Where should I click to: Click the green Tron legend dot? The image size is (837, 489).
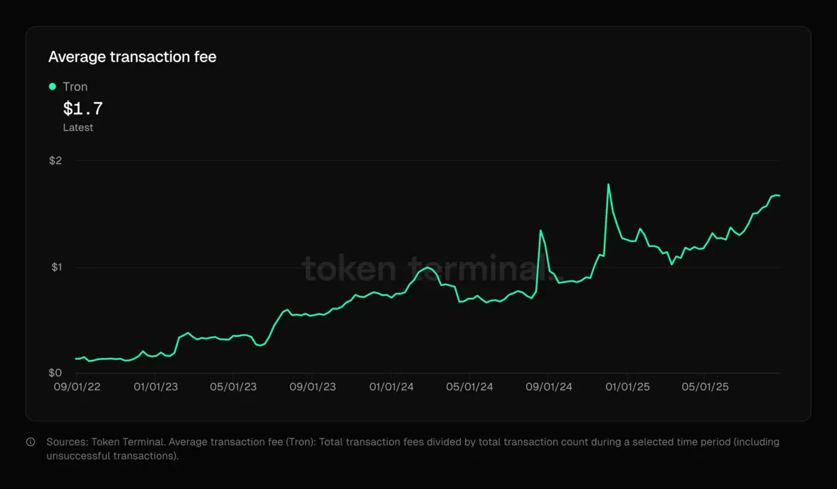pos(52,86)
